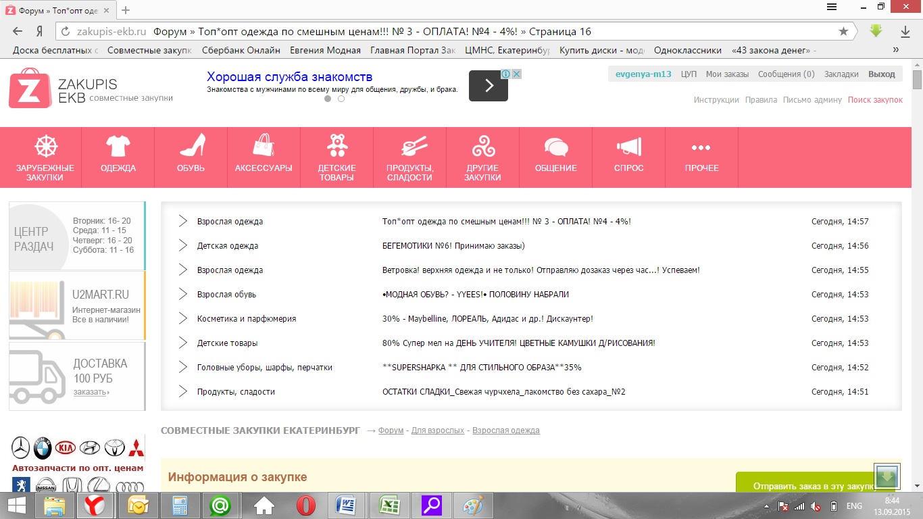Open the Продукты, сладости category icon

point(410,147)
